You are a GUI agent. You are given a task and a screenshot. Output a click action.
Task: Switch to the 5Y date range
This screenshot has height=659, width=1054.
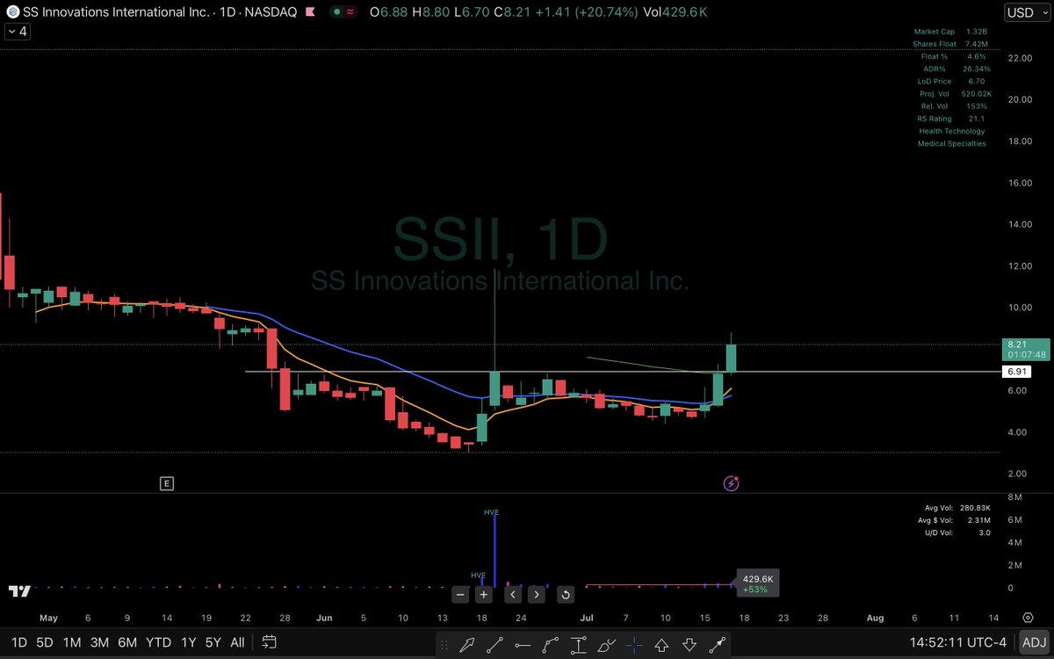tap(213, 642)
